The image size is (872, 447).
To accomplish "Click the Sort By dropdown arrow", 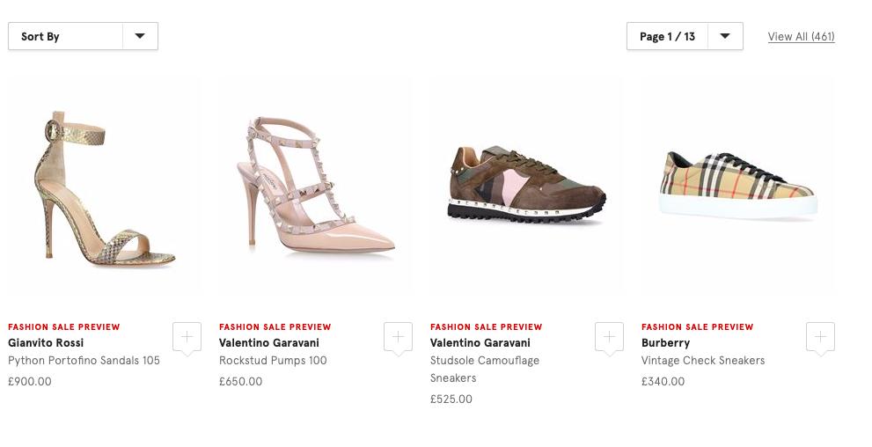I will tap(140, 36).
